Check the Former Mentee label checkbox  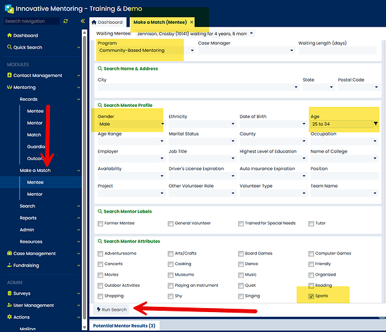(x=100, y=224)
